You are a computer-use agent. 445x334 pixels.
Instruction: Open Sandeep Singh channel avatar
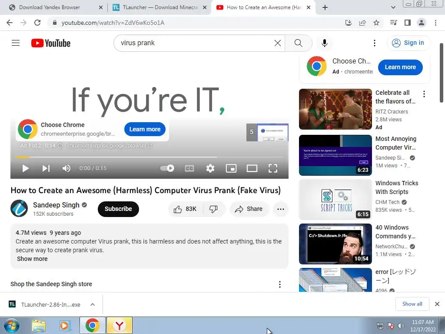[19, 208]
